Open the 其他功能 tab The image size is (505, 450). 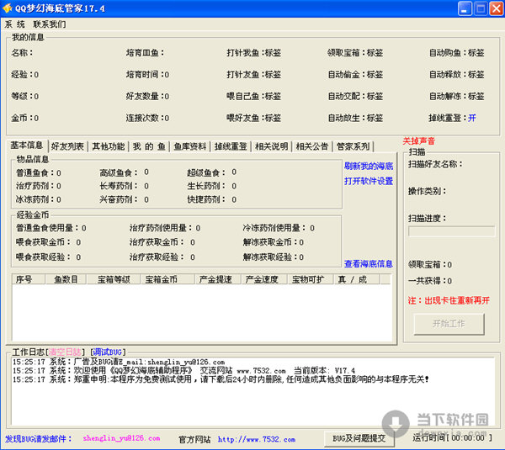point(109,146)
